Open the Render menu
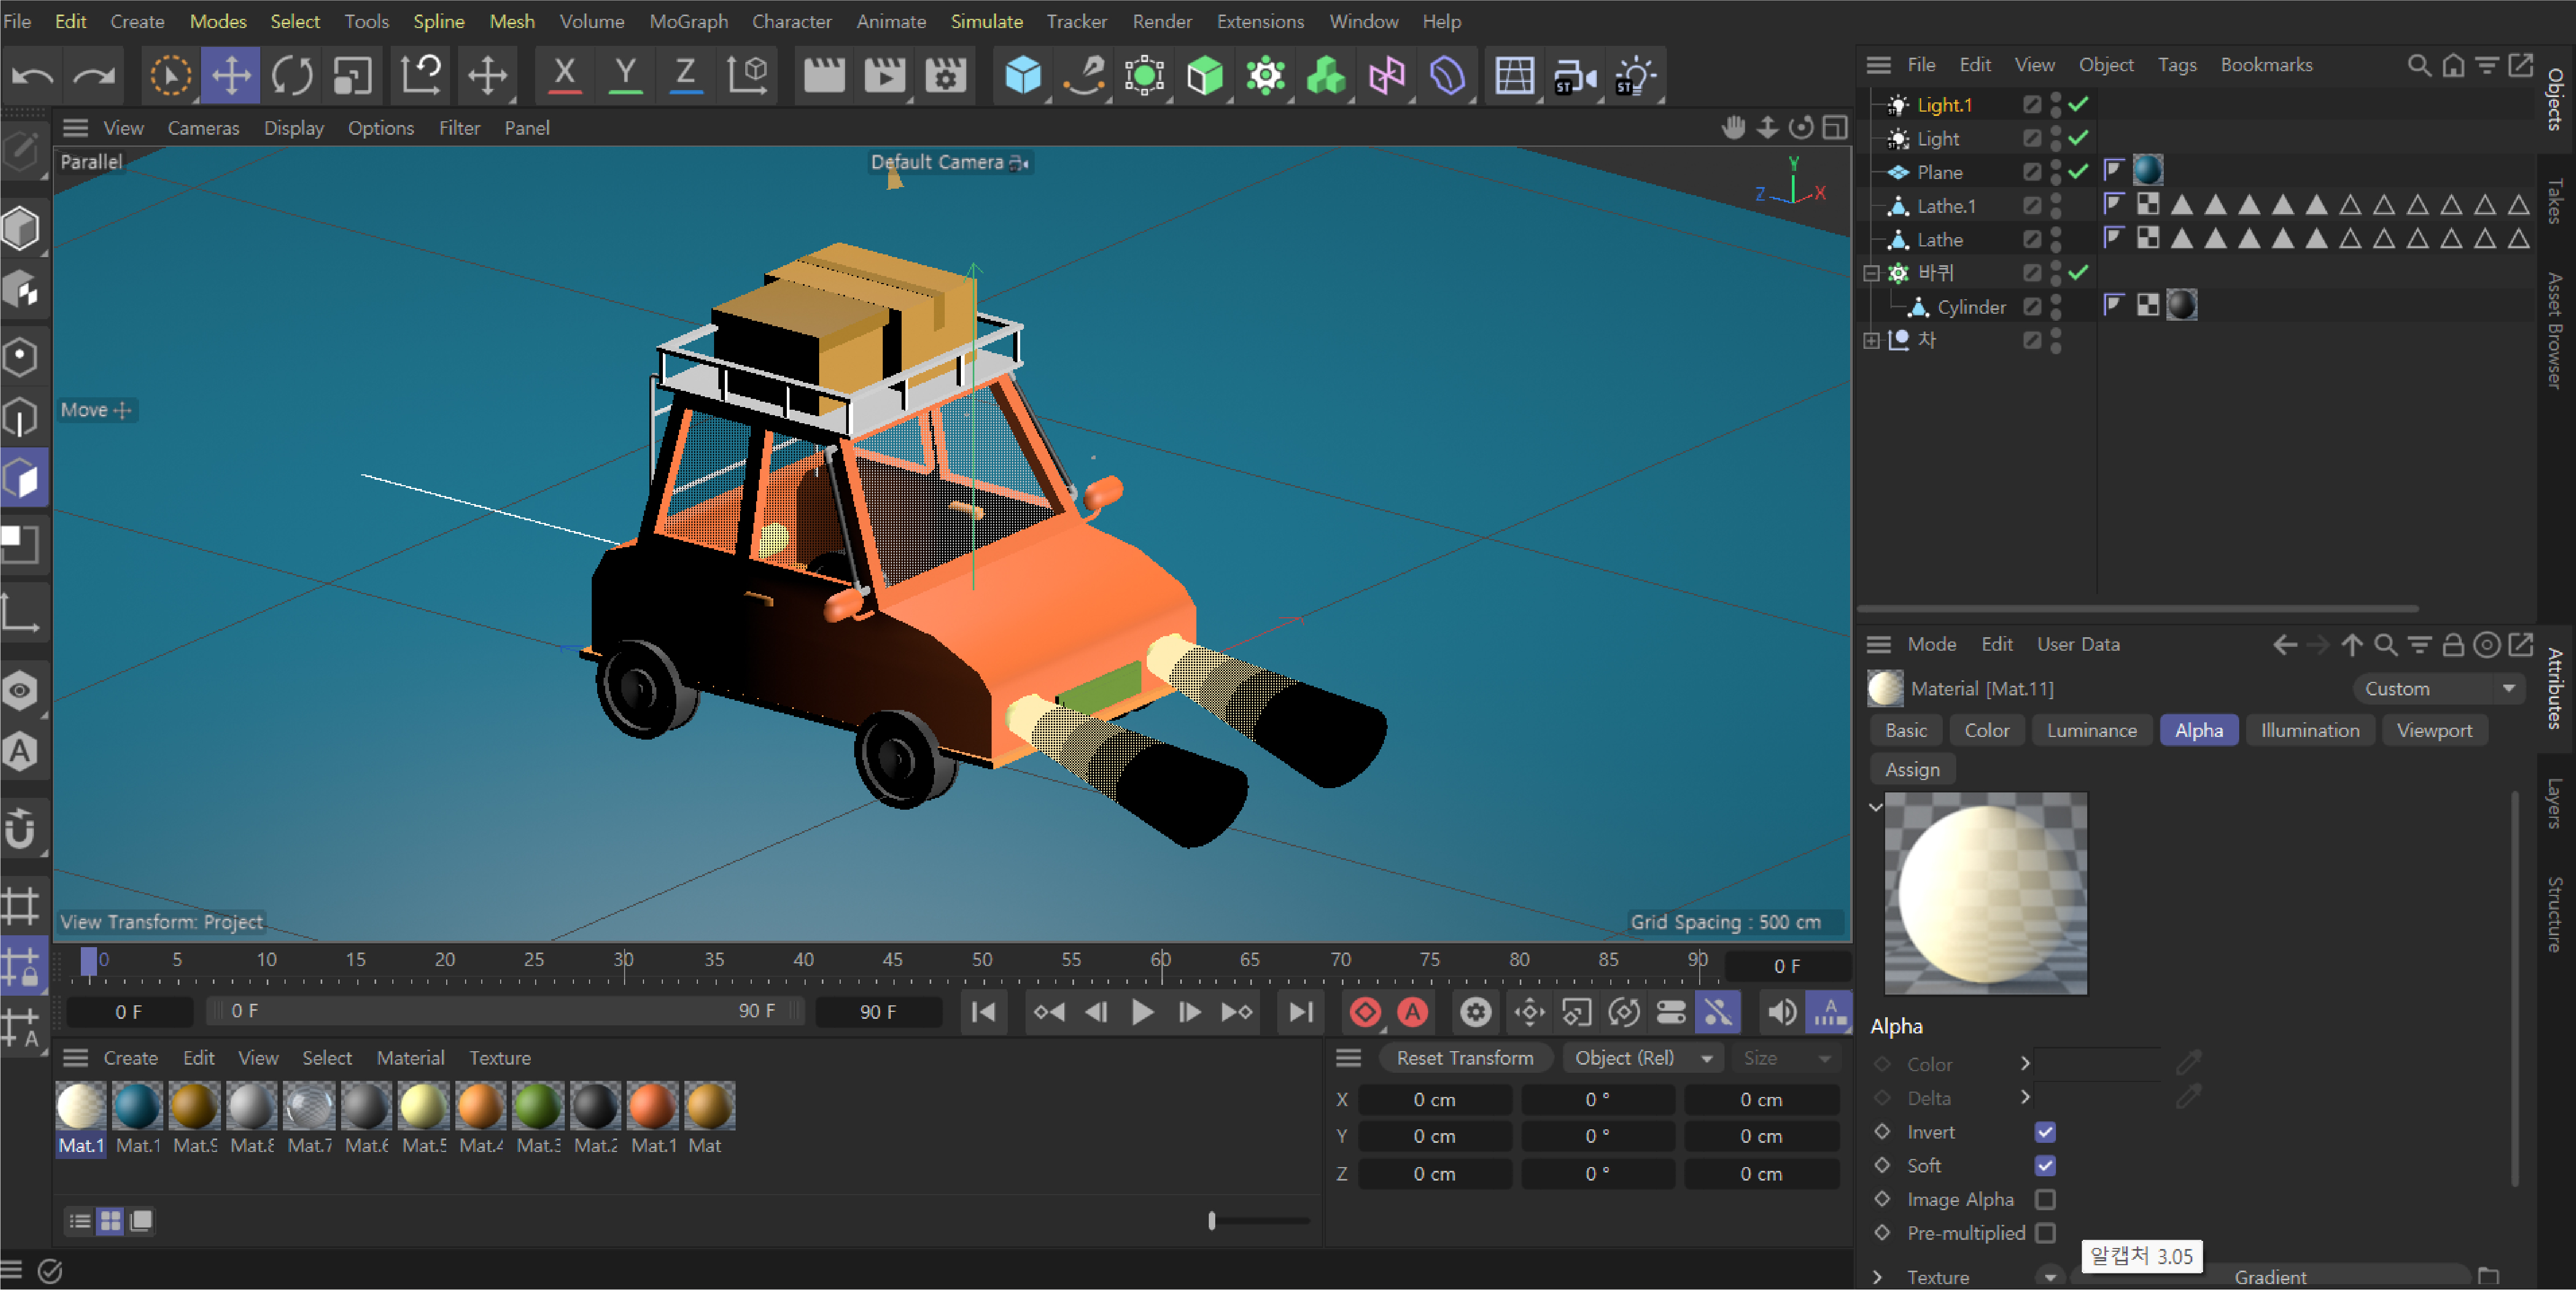This screenshot has width=2576, height=1290. click(1161, 21)
